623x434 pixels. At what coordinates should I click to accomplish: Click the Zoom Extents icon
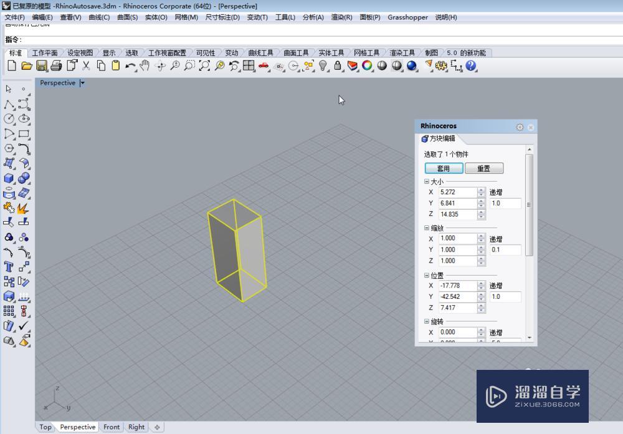[204, 65]
